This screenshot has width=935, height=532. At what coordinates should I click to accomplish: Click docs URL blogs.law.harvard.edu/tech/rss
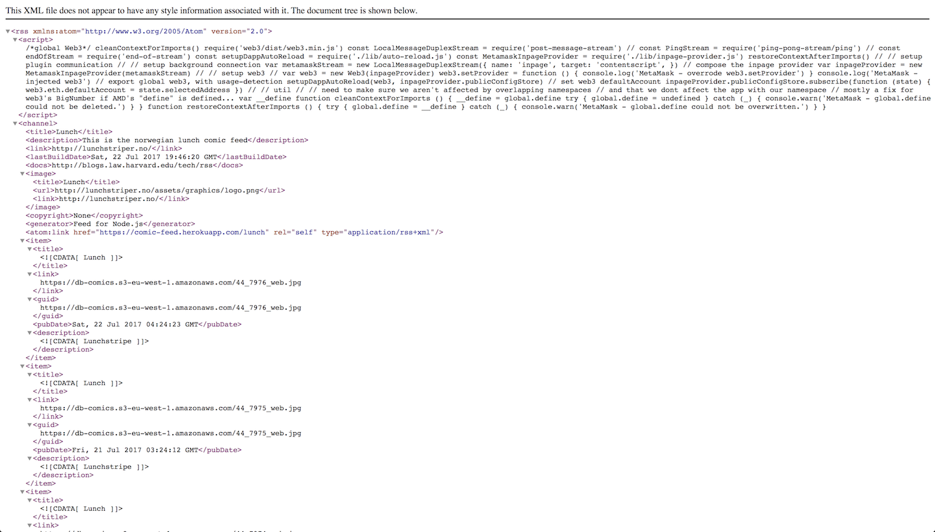pos(132,165)
